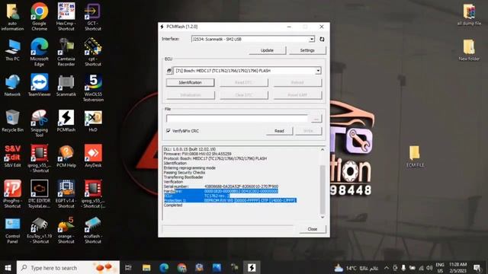Launch PCMflash desktop shortcut
The width and height of the screenshot is (488, 274).
tap(66, 121)
